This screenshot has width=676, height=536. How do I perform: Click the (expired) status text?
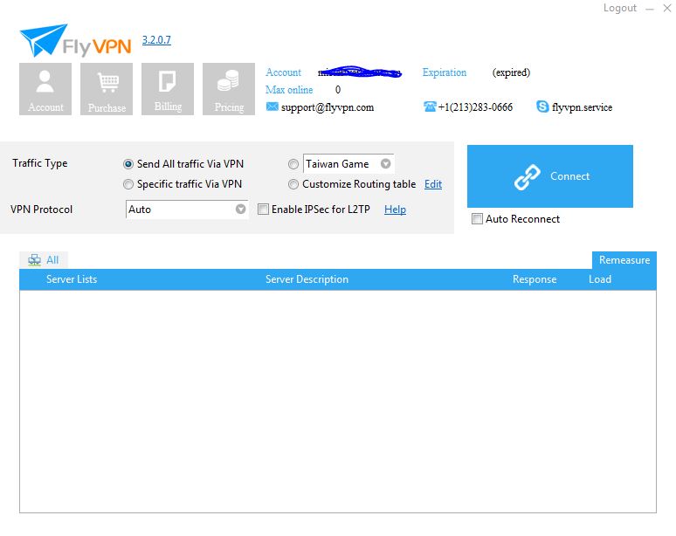(x=511, y=72)
